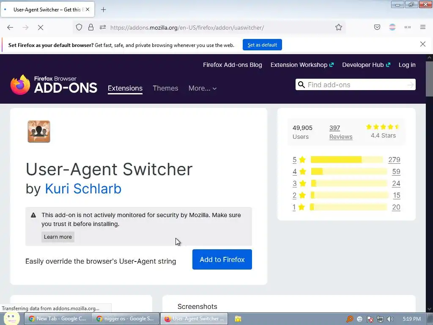Open the folder icon on the taskbar
Image resolution: width=433 pixels, height=325 pixels.
point(238,319)
